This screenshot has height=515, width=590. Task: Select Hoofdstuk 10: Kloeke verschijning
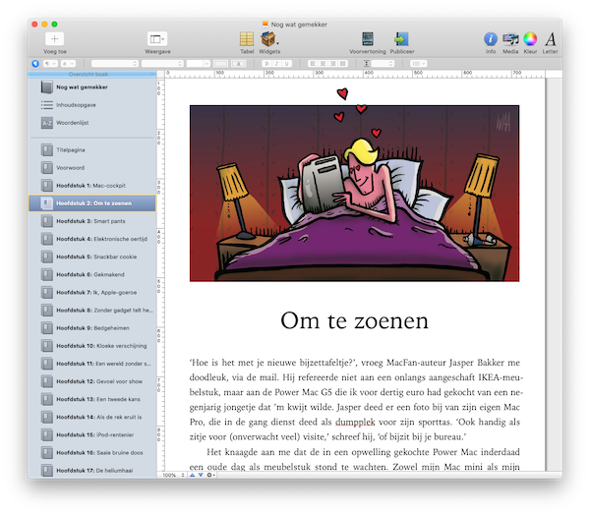91,346
